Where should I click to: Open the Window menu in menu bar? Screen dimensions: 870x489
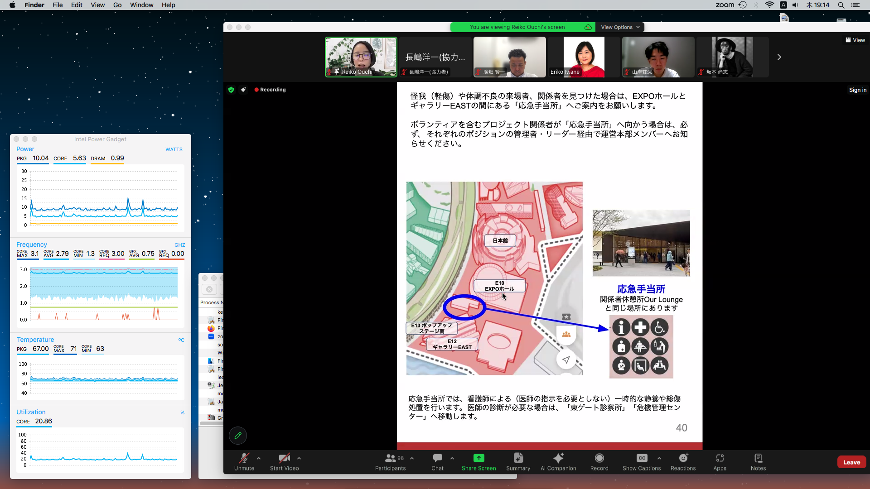[x=141, y=5]
